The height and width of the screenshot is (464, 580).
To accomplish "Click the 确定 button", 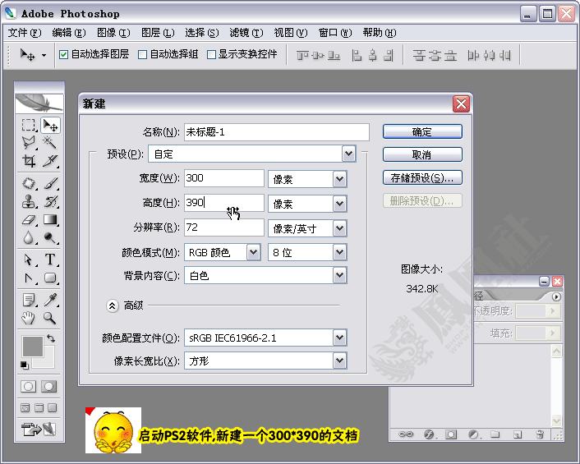I will tap(422, 131).
